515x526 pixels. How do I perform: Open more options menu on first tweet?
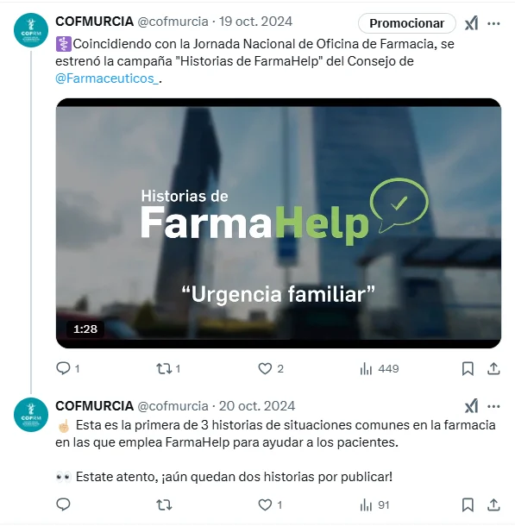click(493, 23)
